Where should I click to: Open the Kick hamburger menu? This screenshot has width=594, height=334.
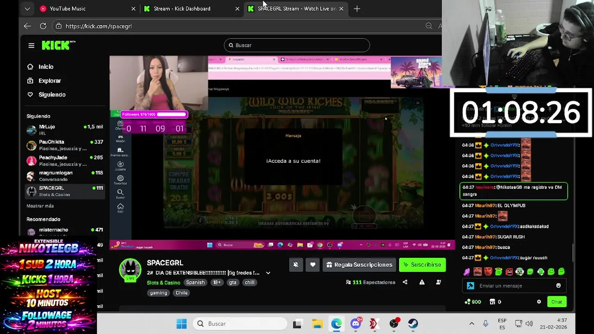pyautogui.click(x=31, y=45)
